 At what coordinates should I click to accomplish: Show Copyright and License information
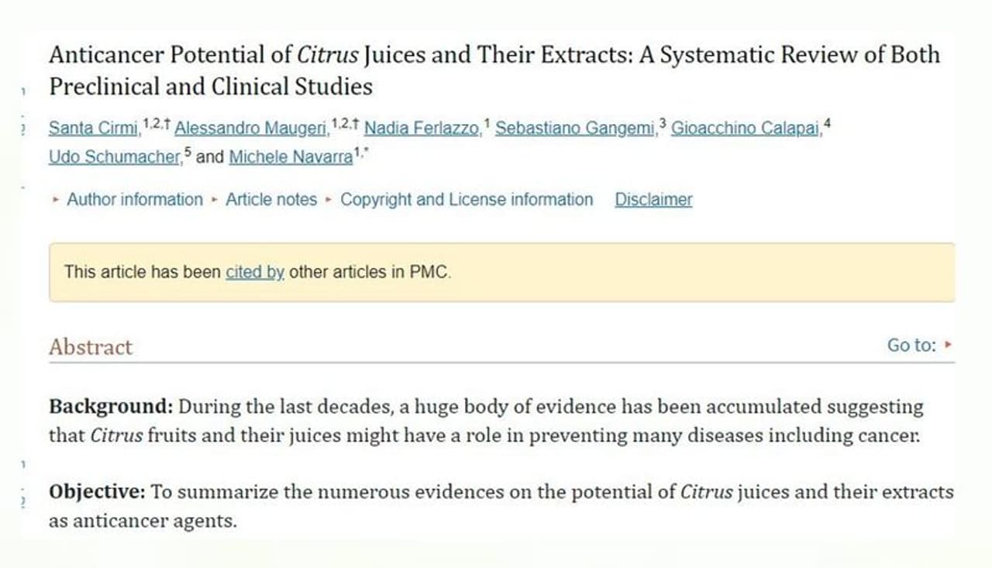466,200
